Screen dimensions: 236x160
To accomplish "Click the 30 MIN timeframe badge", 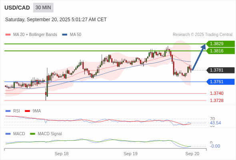I will 43,8.
